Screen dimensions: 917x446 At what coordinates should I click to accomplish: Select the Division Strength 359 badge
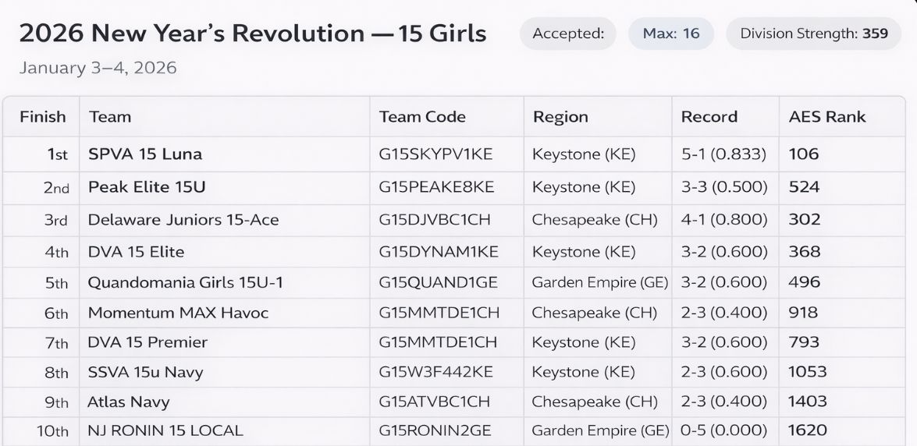(x=813, y=34)
